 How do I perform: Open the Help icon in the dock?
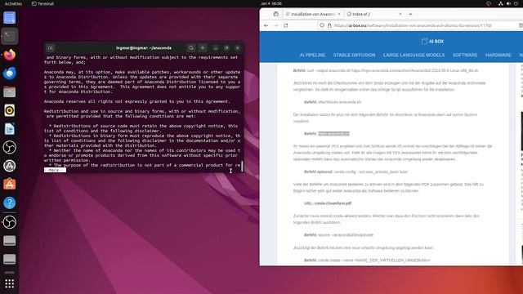[9, 203]
